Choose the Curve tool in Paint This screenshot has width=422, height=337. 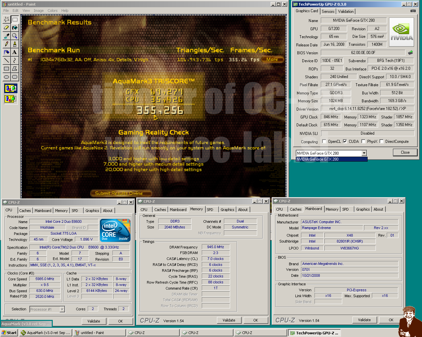(15, 61)
